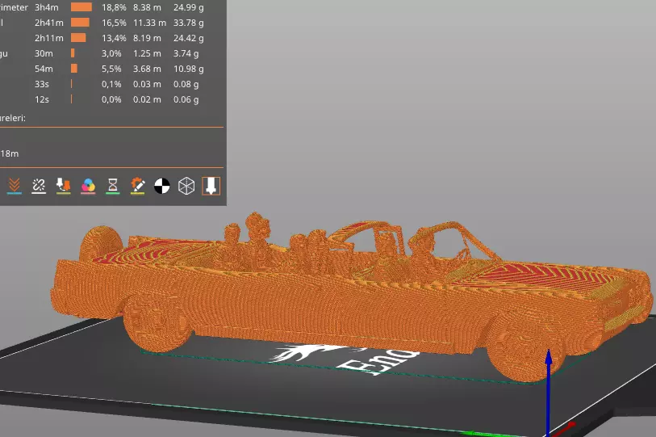
Task: Click the 3,0% percentage value
Action: point(111,53)
